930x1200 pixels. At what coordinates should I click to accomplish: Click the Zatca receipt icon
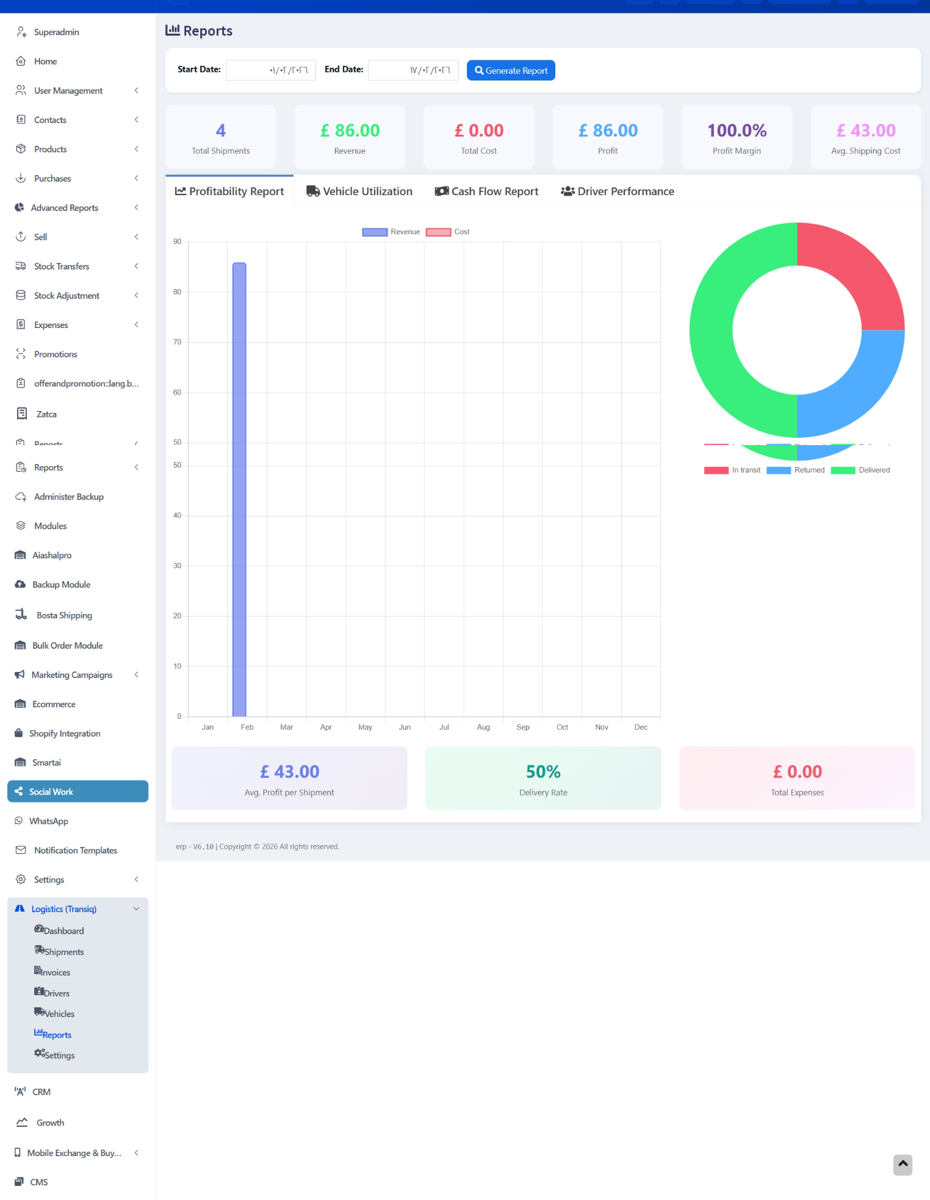point(22,414)
